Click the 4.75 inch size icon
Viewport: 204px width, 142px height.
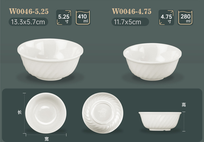pos(166,17)
